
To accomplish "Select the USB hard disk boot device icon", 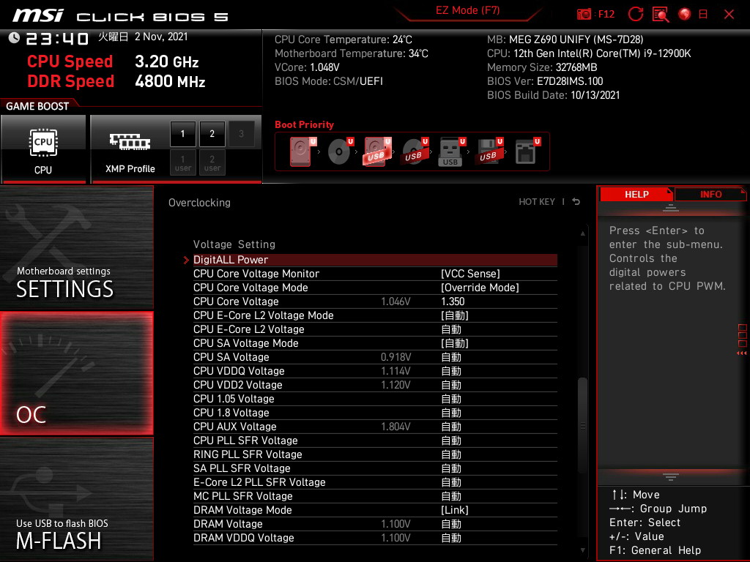I will click(377, 151).
